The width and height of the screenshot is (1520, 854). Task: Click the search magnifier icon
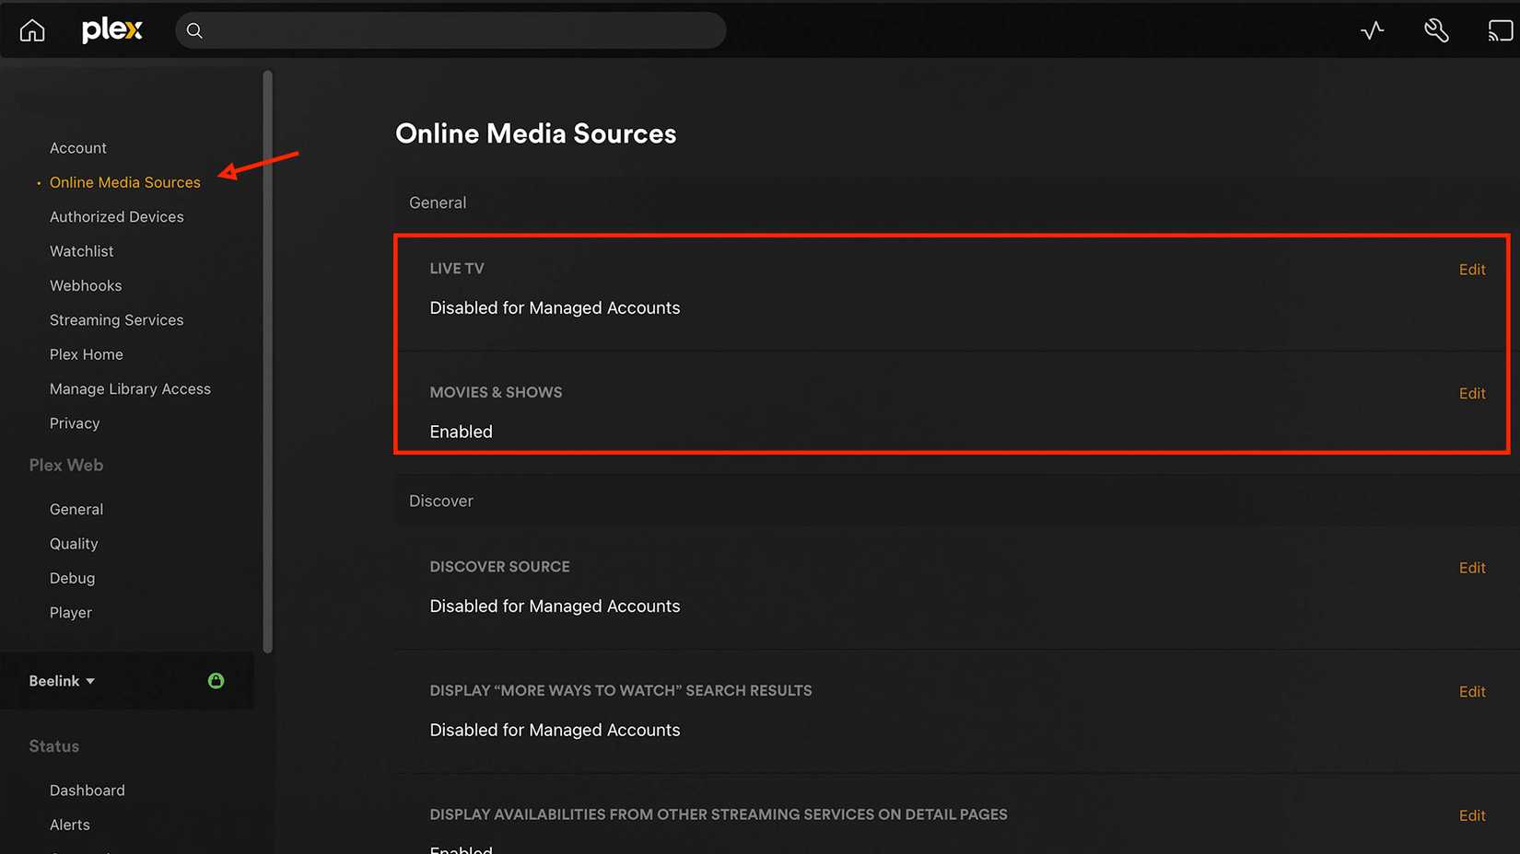pyautogui.click(x=194, y=30)
